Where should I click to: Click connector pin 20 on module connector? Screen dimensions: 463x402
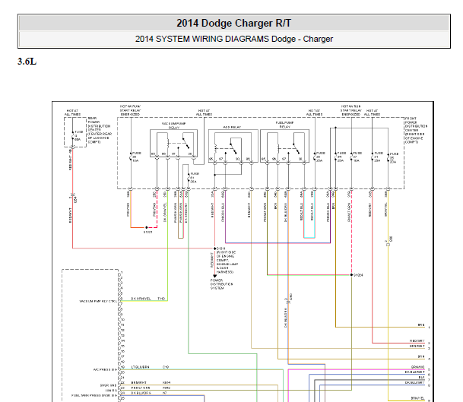[x=122, y=372]
